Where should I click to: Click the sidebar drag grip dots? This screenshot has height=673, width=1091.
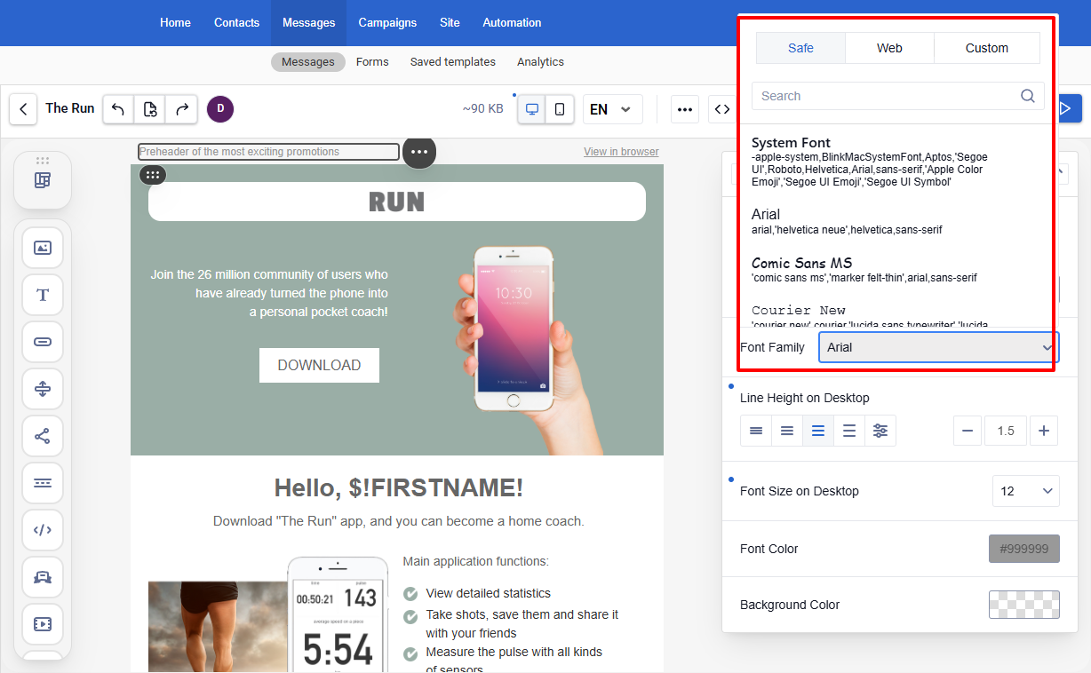pos(43,161)
